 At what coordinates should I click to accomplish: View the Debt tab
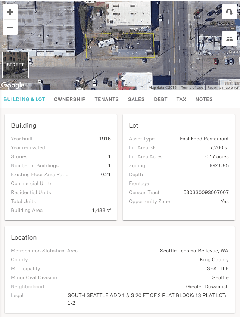(x=160, y=99)
